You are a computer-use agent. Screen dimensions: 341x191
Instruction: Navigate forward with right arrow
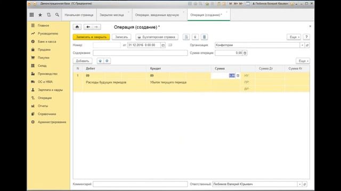[96, 27]
